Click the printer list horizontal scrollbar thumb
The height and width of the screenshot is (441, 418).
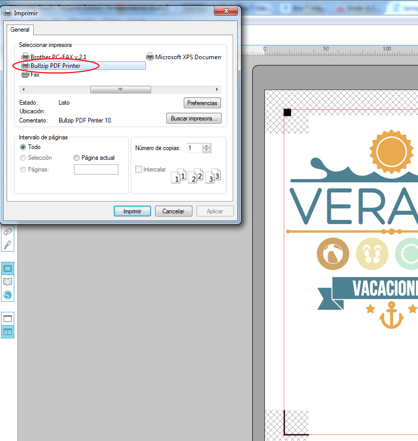click(x=120, y=90)
